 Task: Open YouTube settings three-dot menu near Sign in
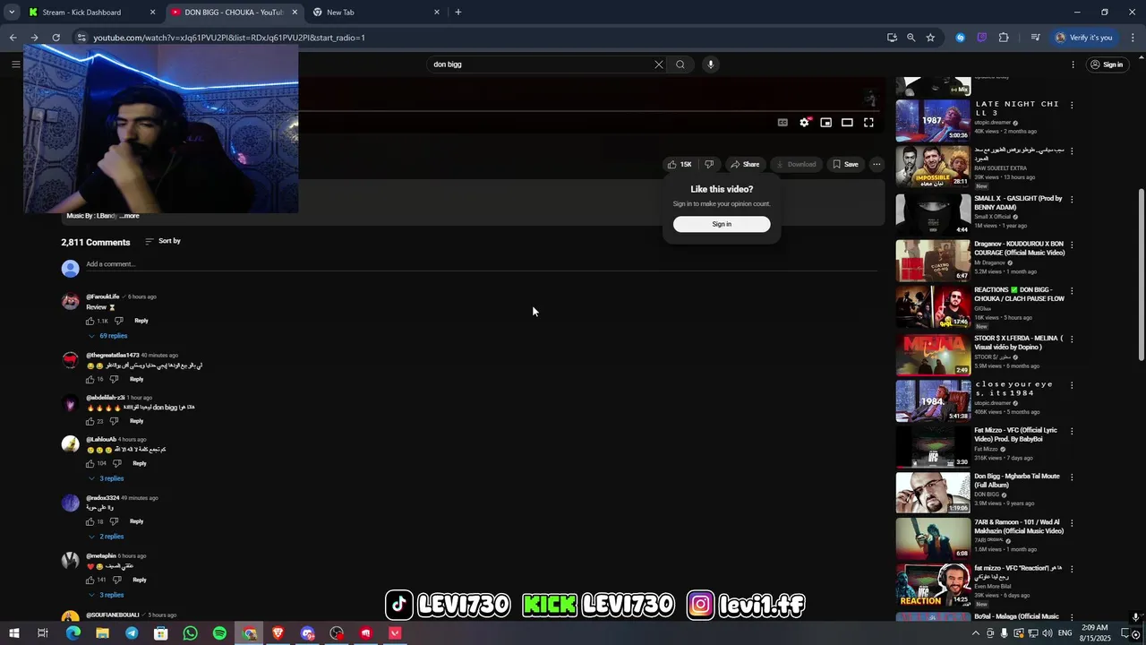(x=1073, y=64)
